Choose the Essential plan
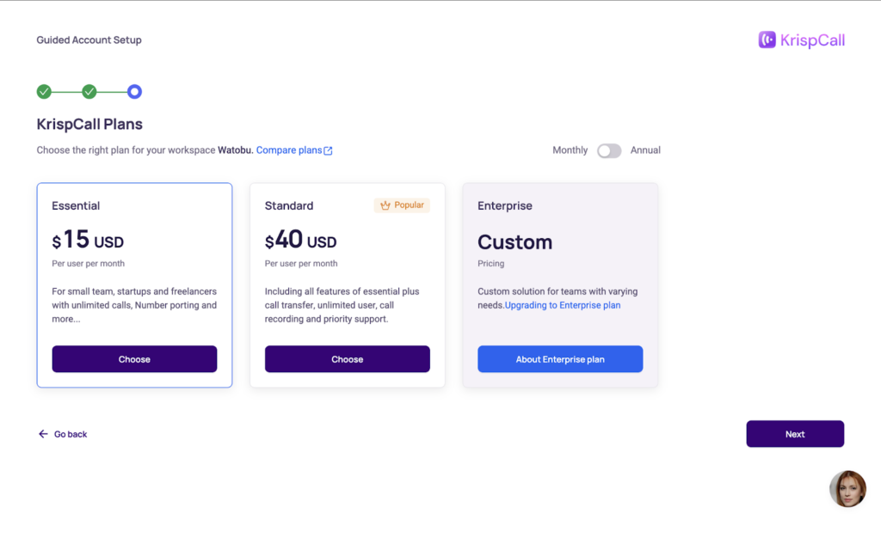This screenshot has height=550, width=881. point(134,359)
